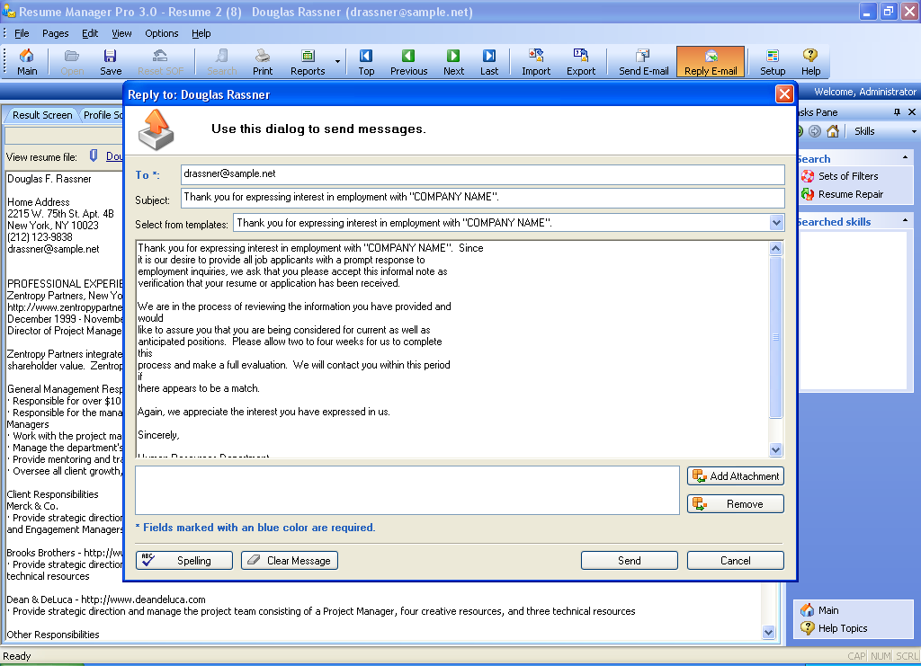Image resolution: width=921 pixels, height=666 pixels.
Task: Click the tasks pane home icon
Action: click(832, 131)
